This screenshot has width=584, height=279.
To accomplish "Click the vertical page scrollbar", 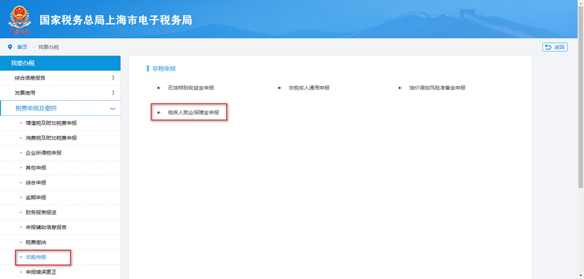I will 579,97.
